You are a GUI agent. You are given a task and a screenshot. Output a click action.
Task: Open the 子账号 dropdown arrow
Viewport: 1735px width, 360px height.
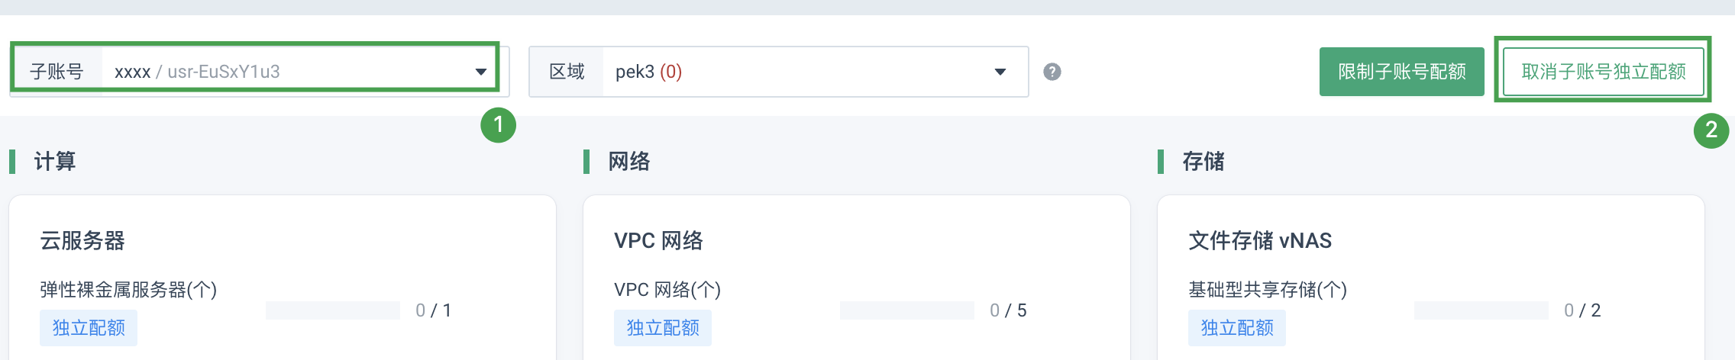click(x=481, y=72)
